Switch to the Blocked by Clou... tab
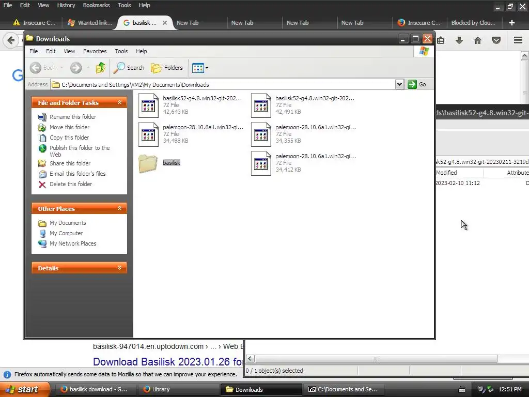This screenshot has height=397, width=529. (x=473, y=23)
